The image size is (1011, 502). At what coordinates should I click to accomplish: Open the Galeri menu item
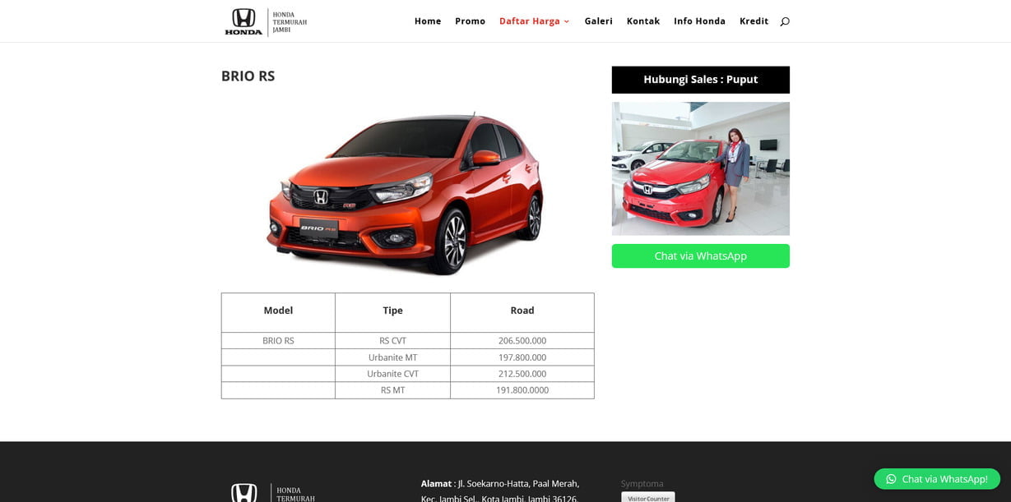[x=599, y=21]
